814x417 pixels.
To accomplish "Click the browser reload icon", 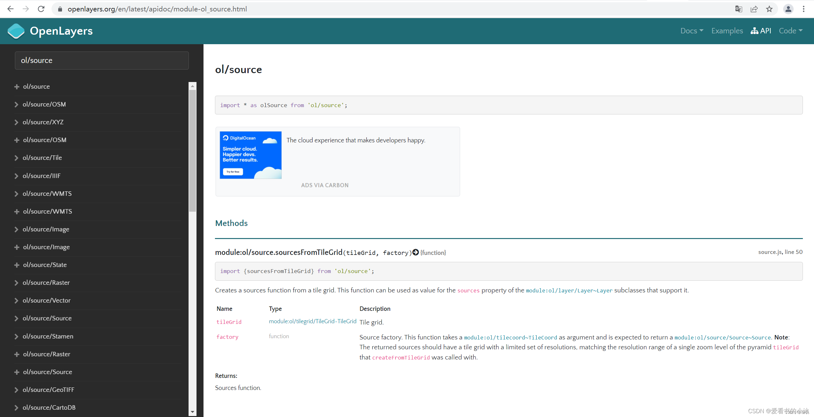I will coord(41,9).
